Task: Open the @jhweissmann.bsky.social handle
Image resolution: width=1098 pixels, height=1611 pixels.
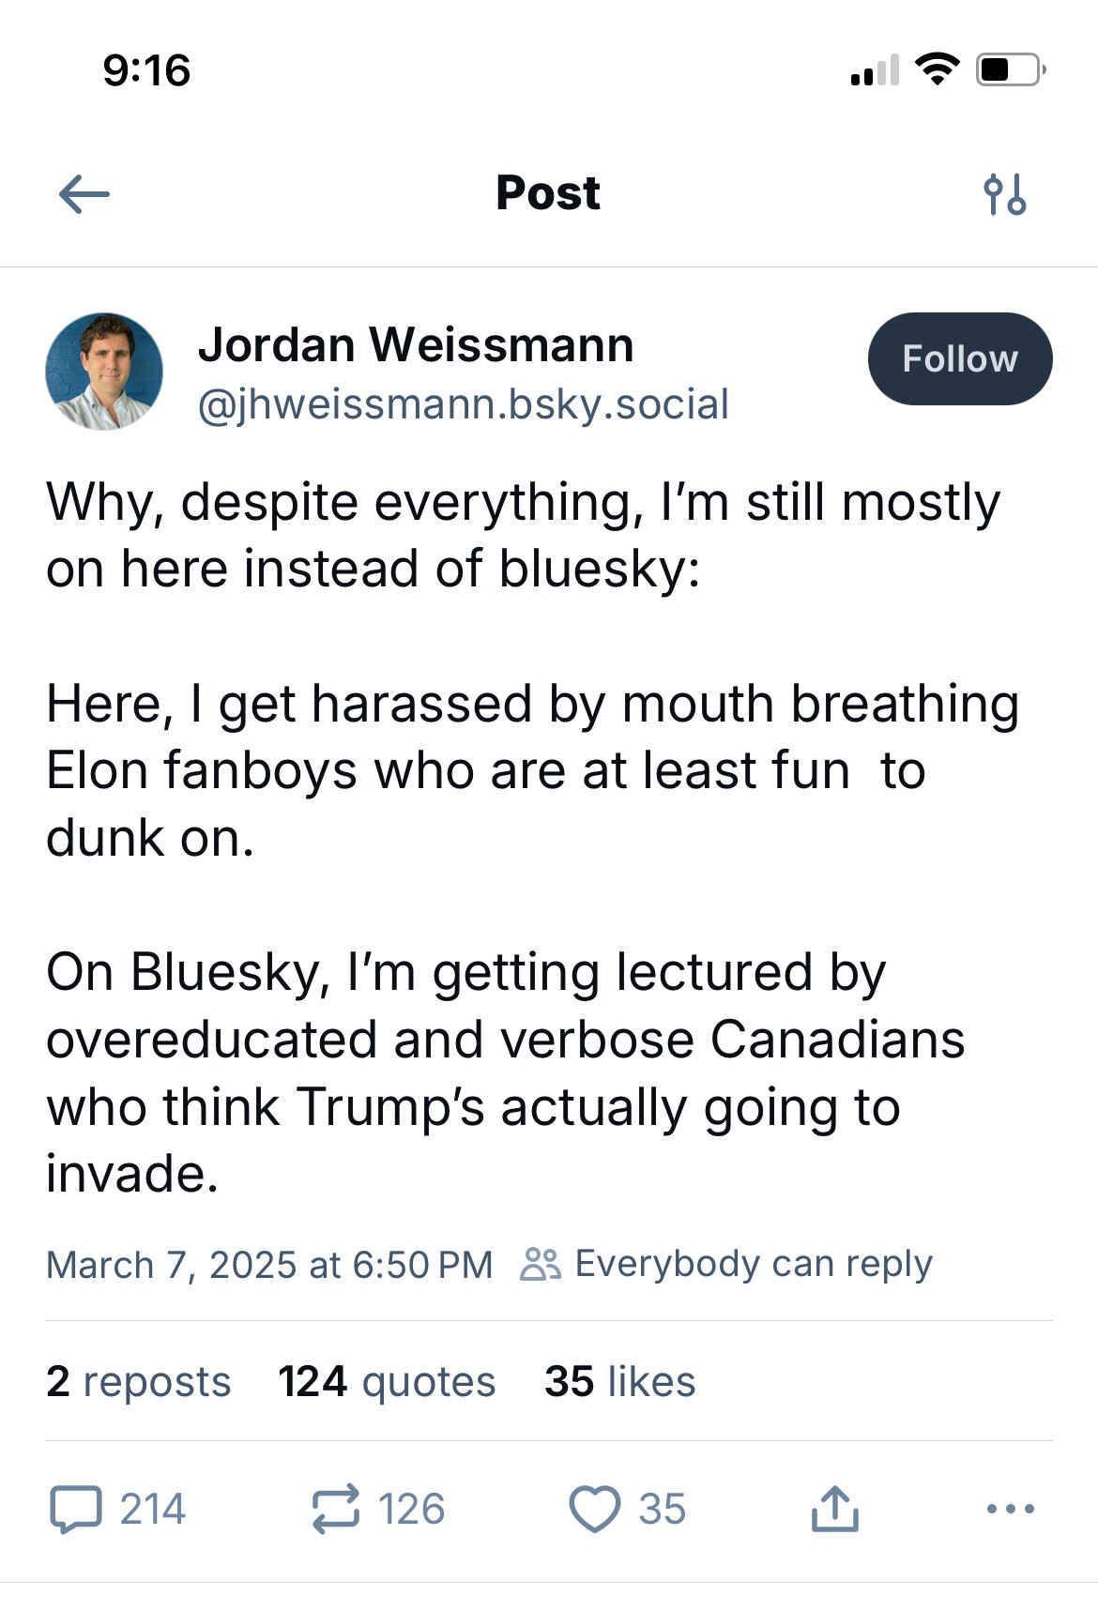Action: 463,404
